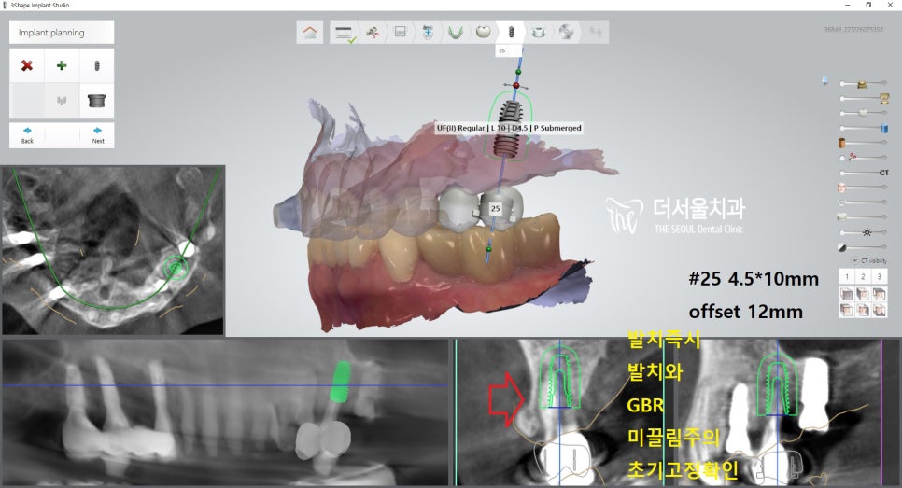Viewport: 902px width, 488px height.
Task: Open the order form step with checkmark
Action: click(345, 32)
